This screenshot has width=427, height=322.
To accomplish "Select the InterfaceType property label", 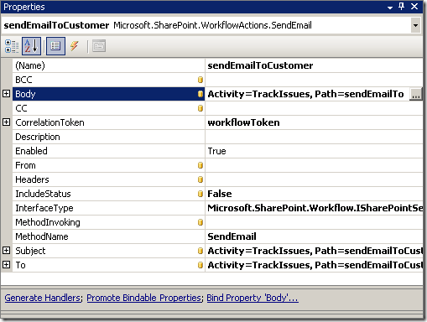I will 44,208.
